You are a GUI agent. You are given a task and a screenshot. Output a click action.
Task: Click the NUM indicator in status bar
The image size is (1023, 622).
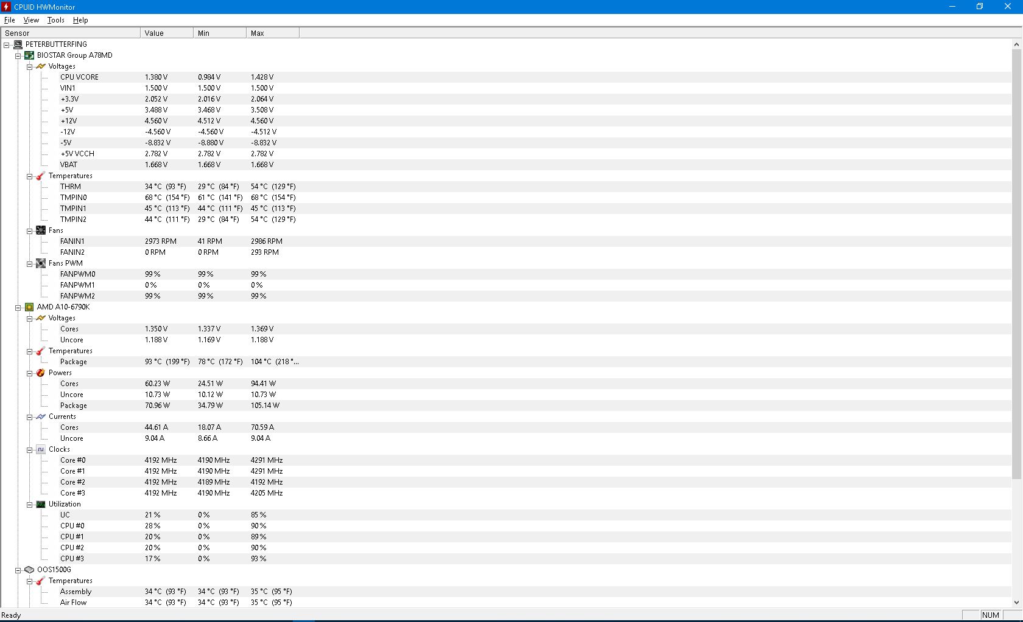tap(991, 615)
